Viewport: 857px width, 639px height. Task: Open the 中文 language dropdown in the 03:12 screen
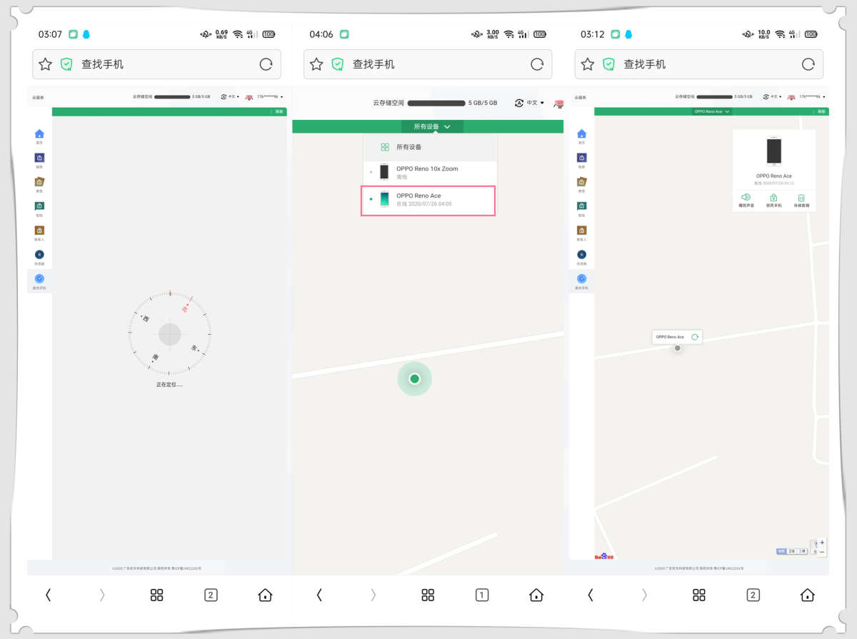coord(773,96)
